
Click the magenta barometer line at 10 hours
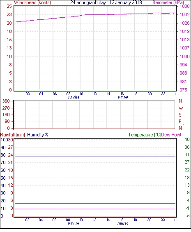pyautogui.click(x=81, y=16)
